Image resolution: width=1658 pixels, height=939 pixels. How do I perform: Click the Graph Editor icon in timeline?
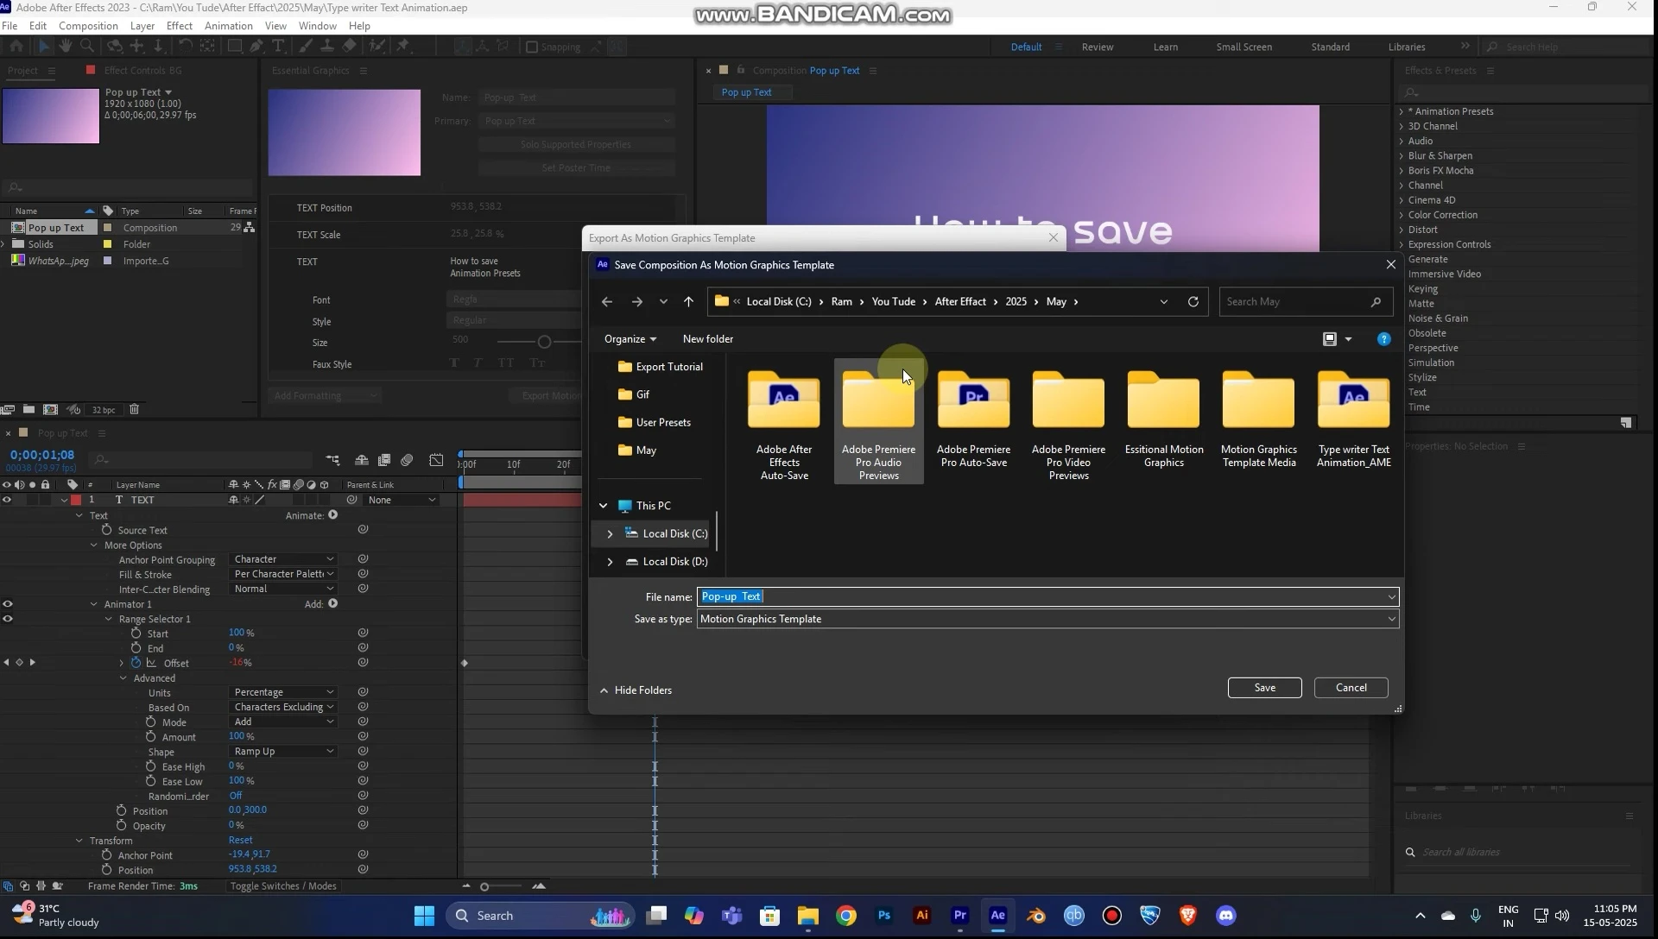pos(436,460)
